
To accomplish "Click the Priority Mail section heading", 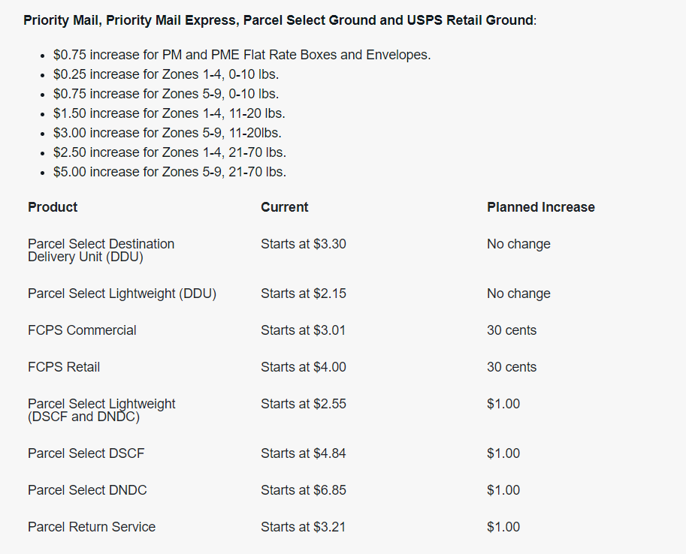I will (279, 20).
